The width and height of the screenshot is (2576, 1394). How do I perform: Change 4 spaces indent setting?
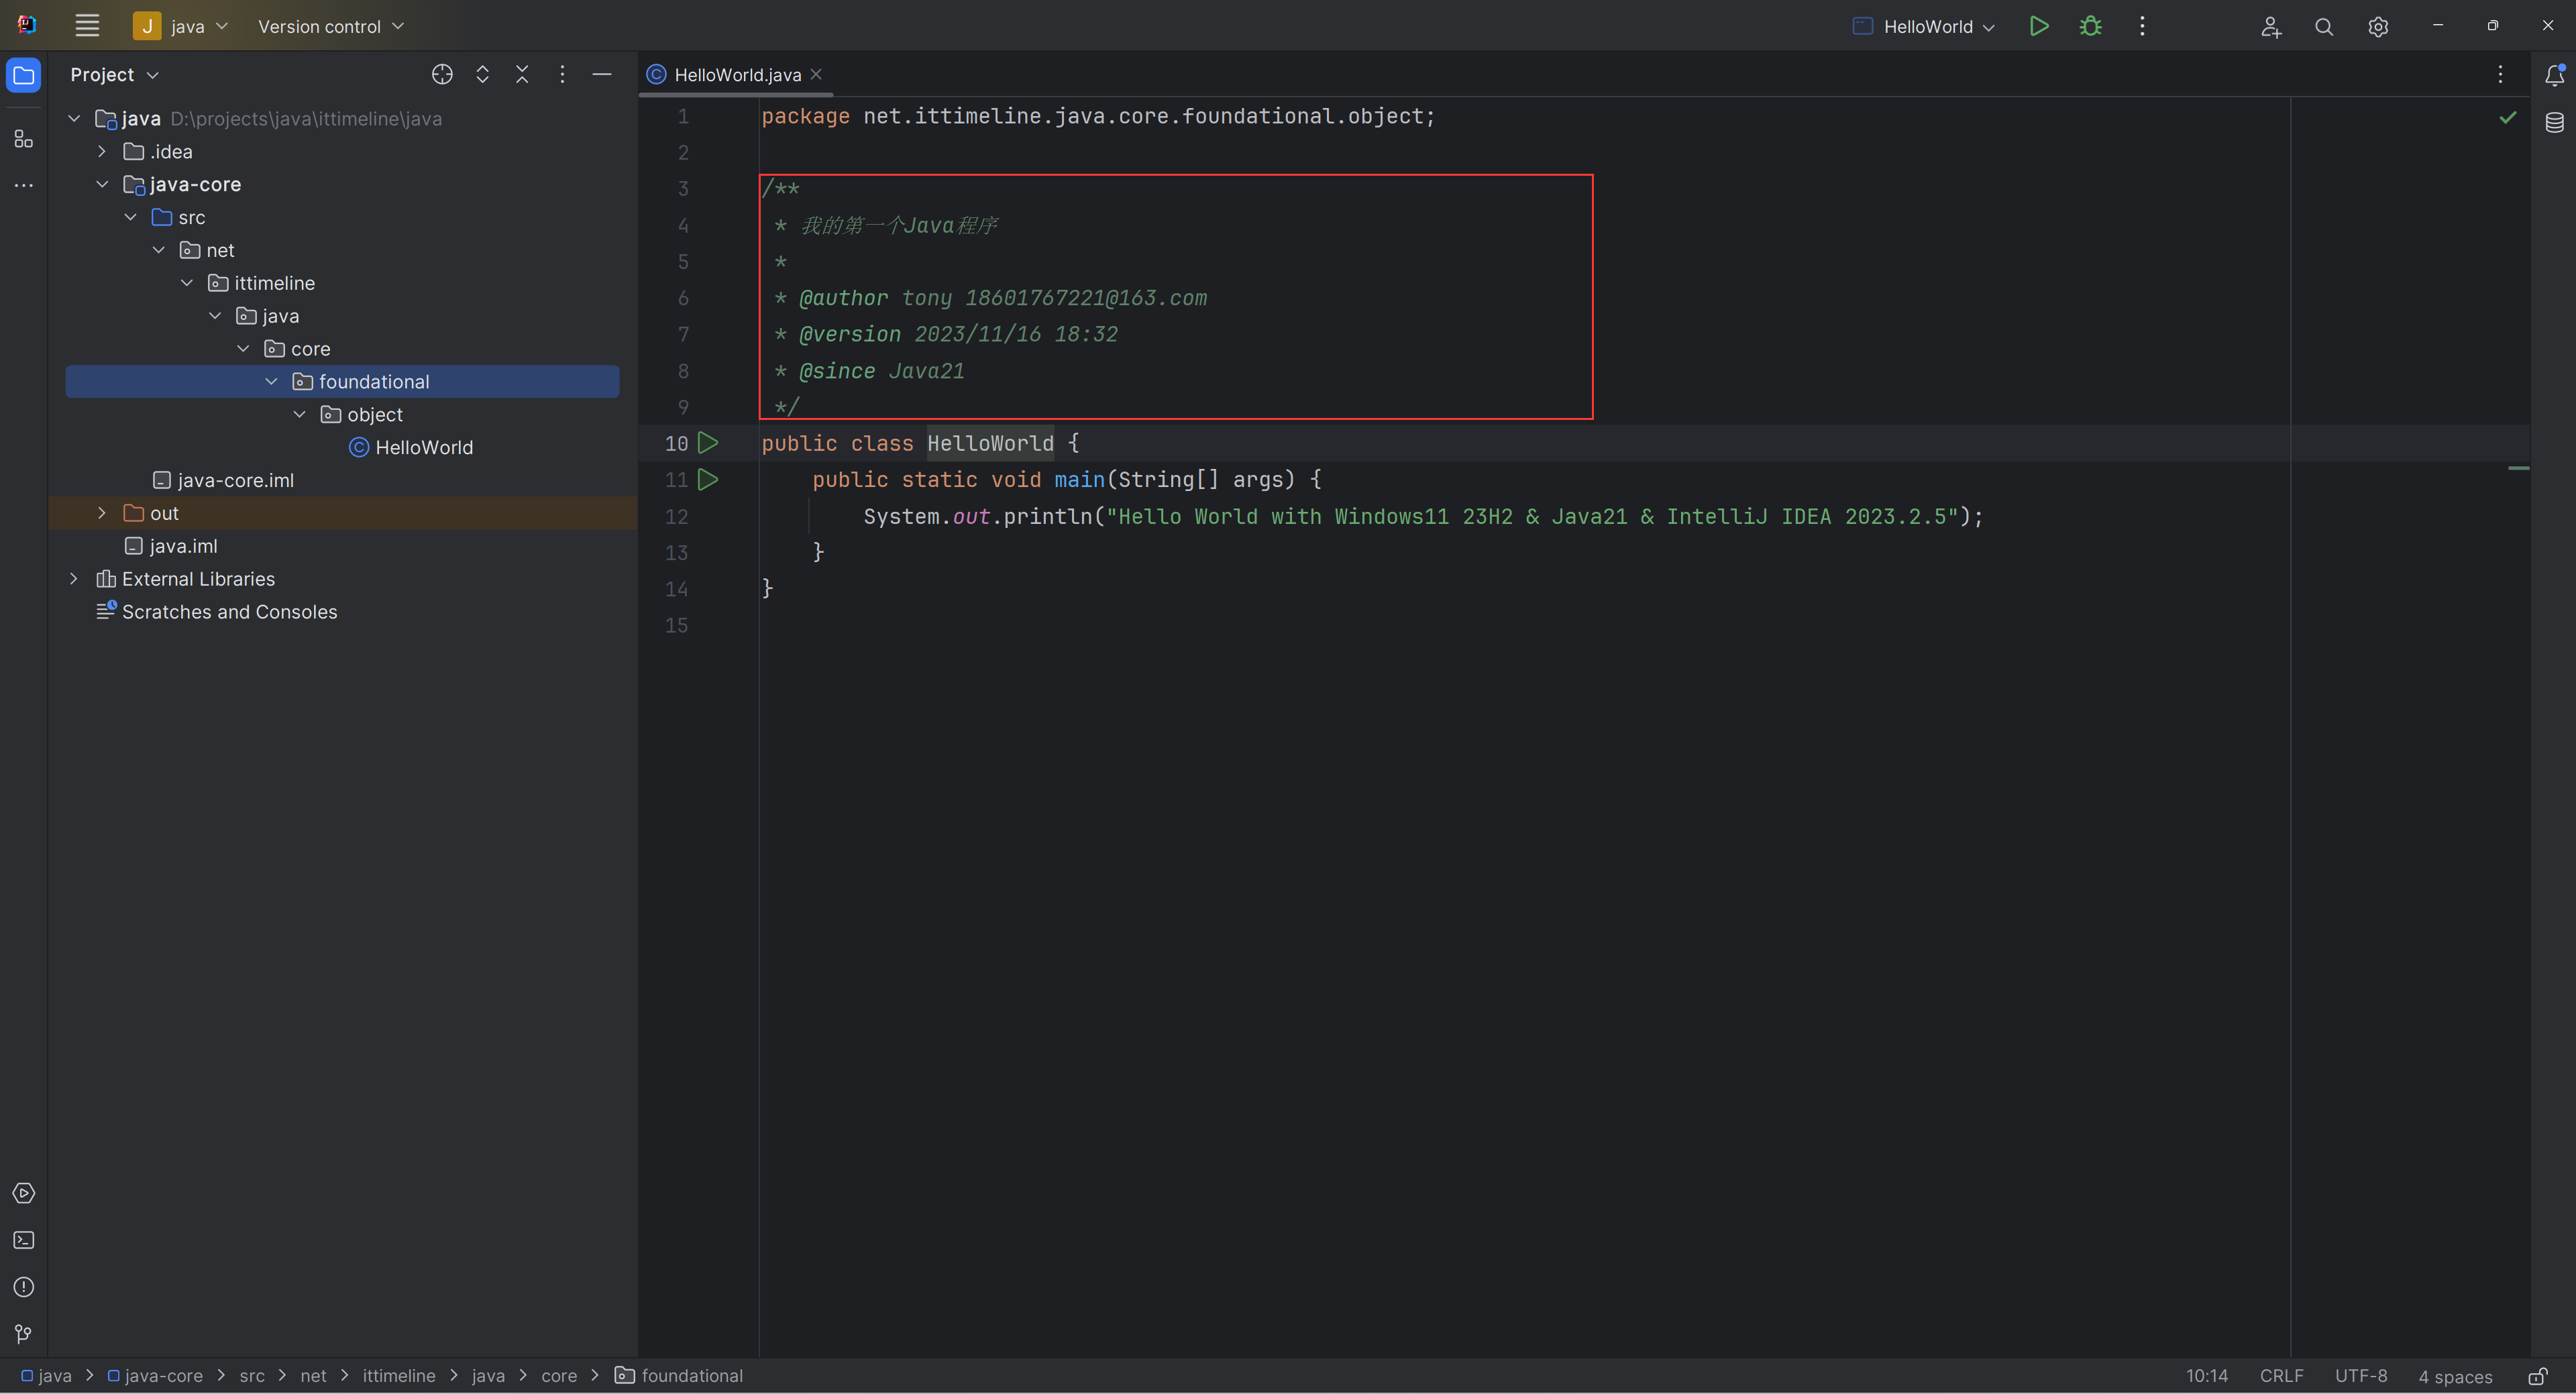point(2455,1377)
